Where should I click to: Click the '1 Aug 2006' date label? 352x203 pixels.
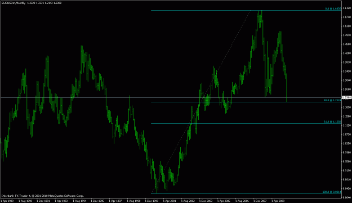(242, 201)
